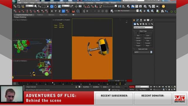
Task: Click the object name input field
Action: (142, 52)
